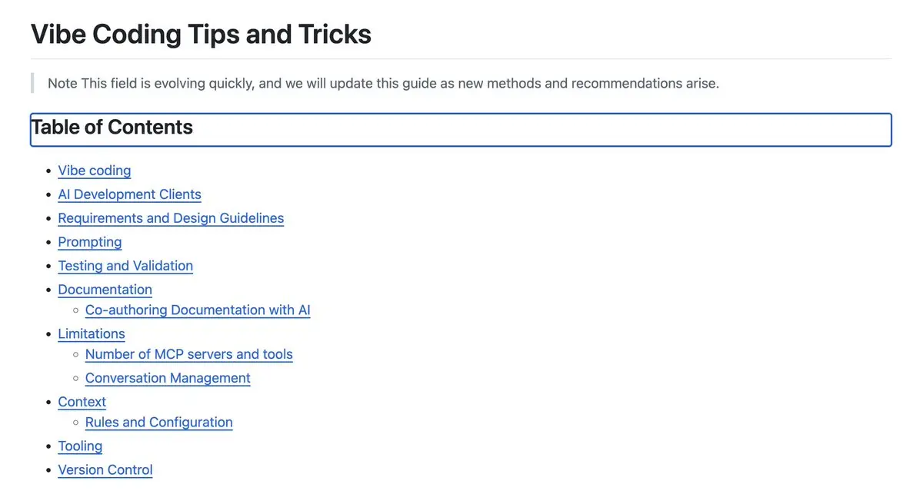Open Number of MCP servers and tools
This screenshot has height=494, width=923.
(189, 355)
